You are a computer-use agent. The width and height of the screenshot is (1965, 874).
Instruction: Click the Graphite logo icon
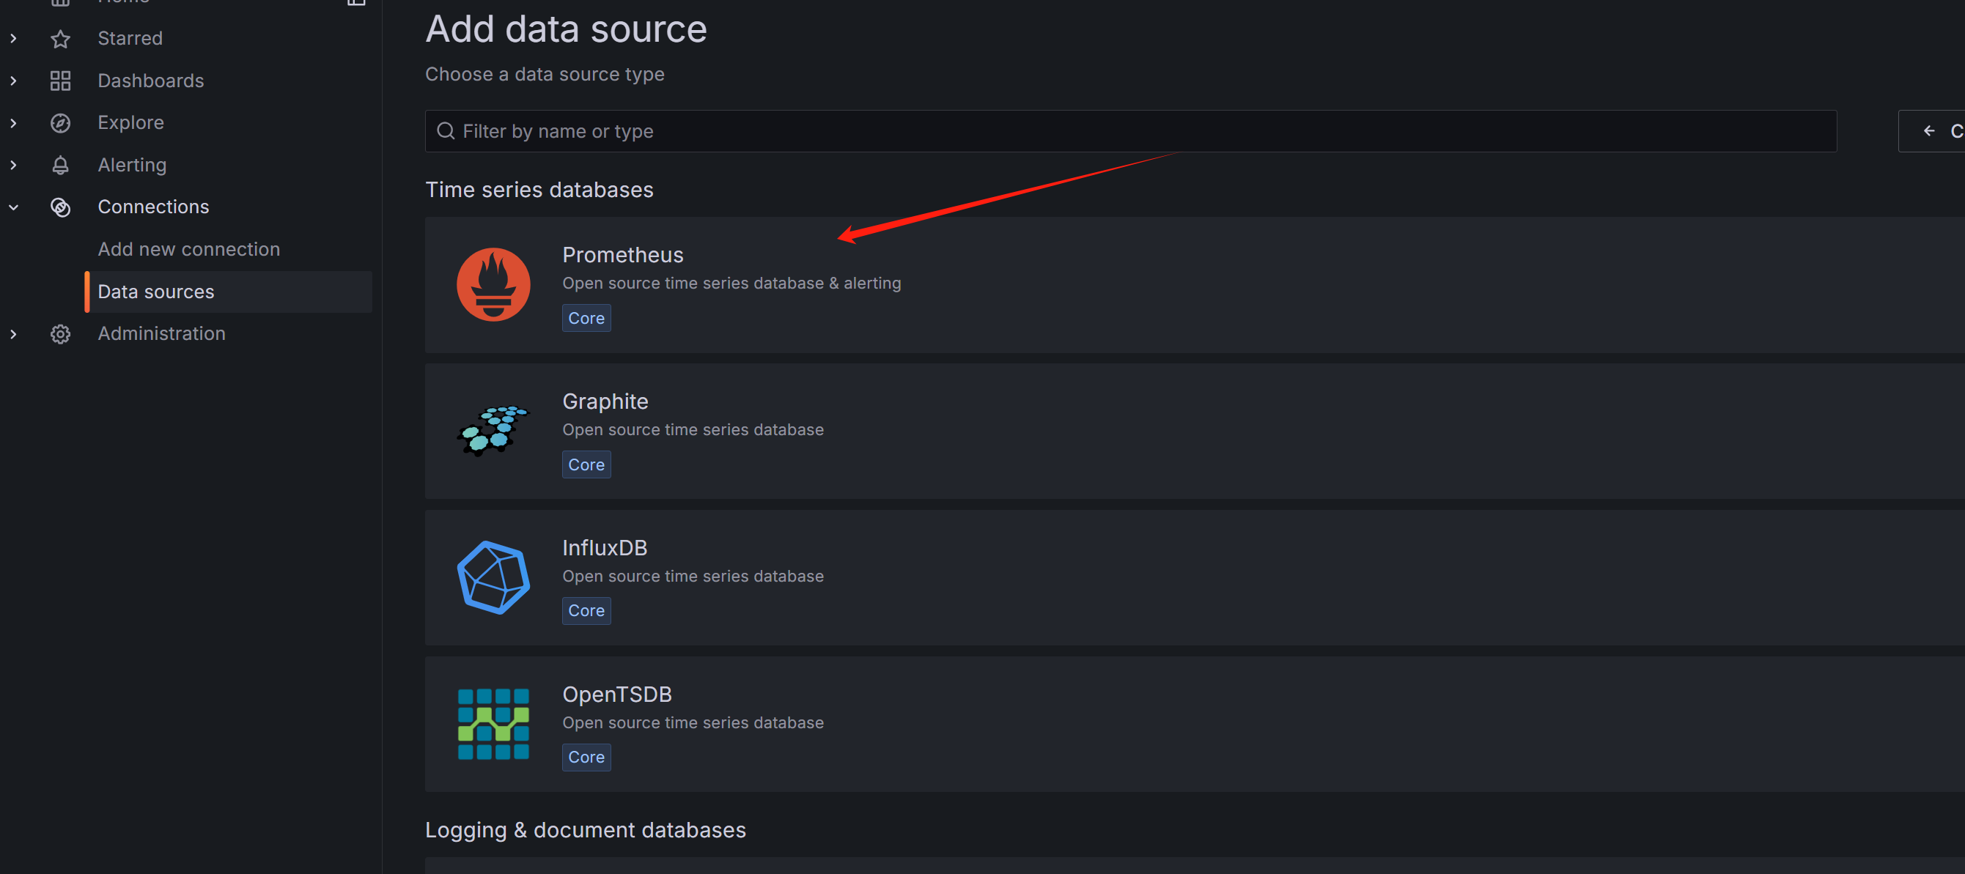[493, 431]
